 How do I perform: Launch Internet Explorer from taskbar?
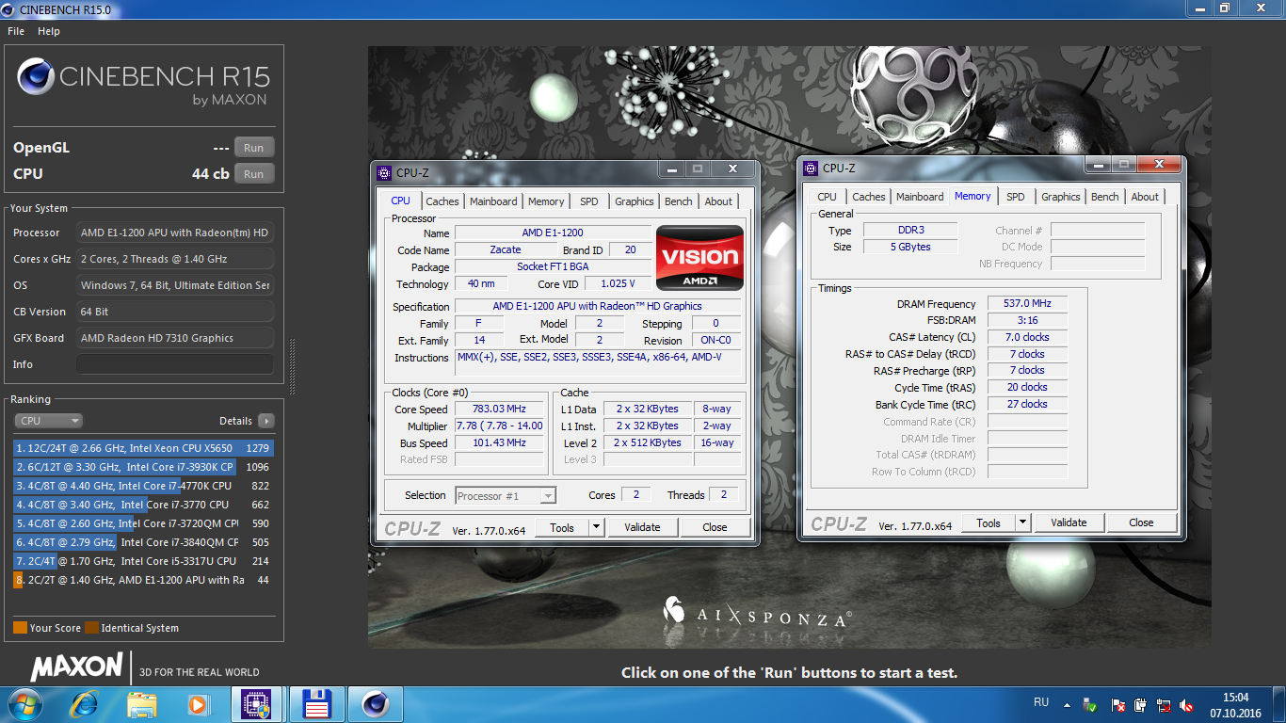(x=85, y=703)
